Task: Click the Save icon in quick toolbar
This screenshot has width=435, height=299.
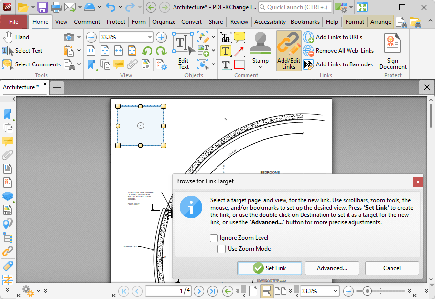Action: 43,7
